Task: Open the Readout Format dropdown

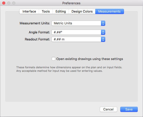Action: tap(78, 39)
